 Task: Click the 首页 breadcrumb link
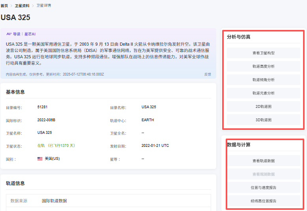[4, 6]
